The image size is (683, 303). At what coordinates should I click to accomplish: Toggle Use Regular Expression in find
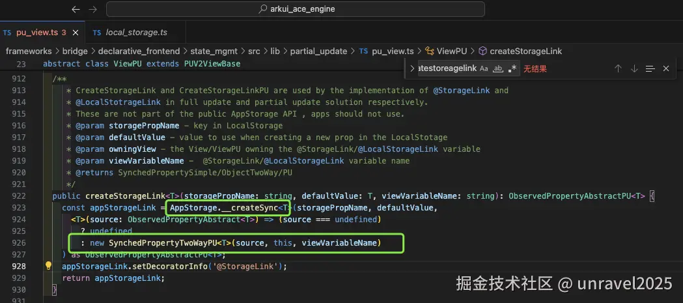click(x=512, y=68)
